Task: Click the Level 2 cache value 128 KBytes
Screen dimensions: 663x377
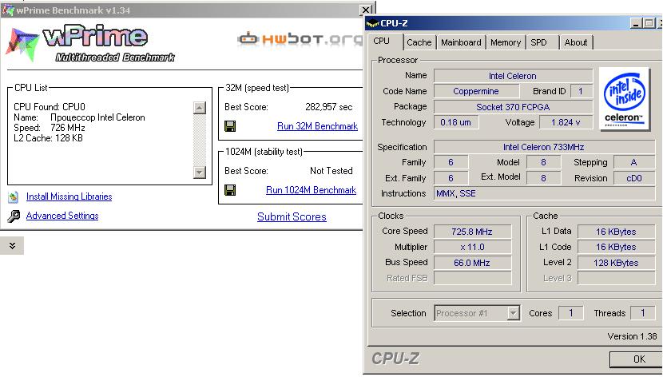Action: (616, 263)
